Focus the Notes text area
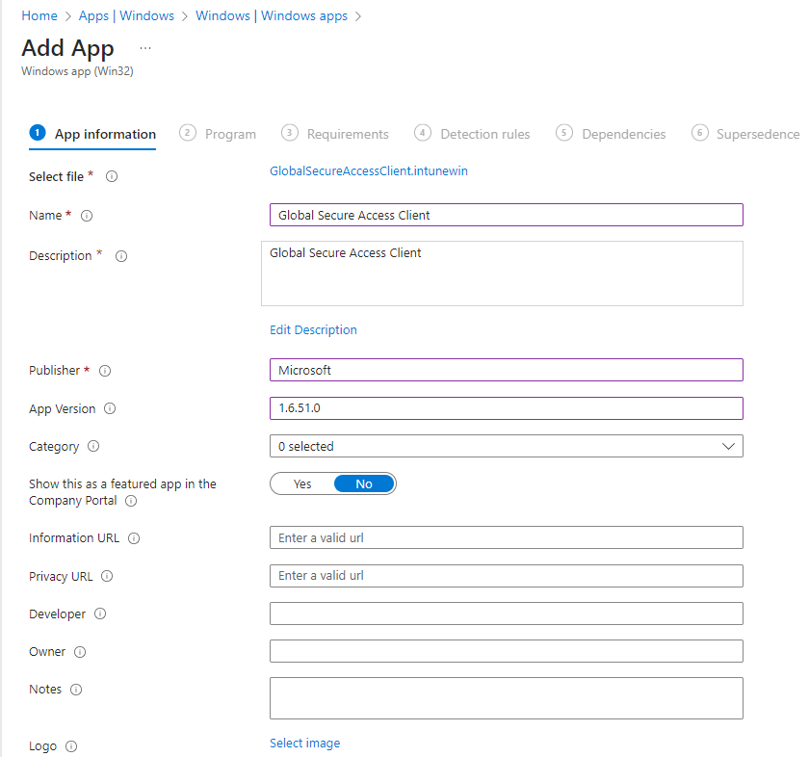 [507, 698]
